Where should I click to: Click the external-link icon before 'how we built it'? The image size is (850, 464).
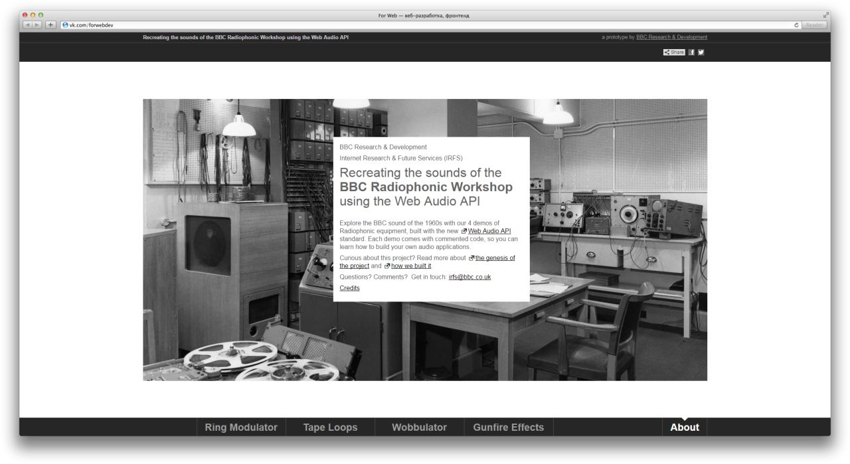[387, 266]
